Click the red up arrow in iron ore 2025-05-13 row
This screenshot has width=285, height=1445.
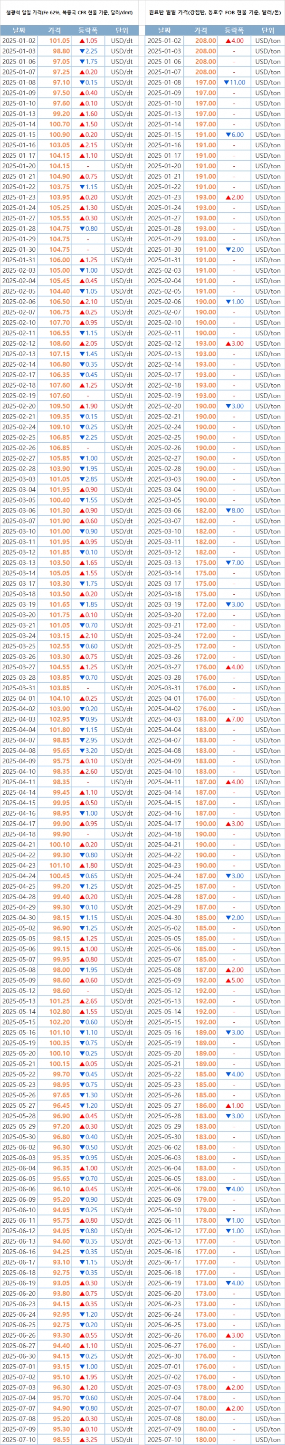[82, 1001]
